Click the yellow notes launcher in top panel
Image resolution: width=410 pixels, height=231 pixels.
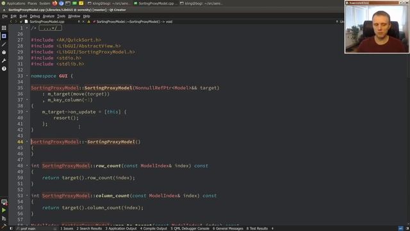[81, 3]
